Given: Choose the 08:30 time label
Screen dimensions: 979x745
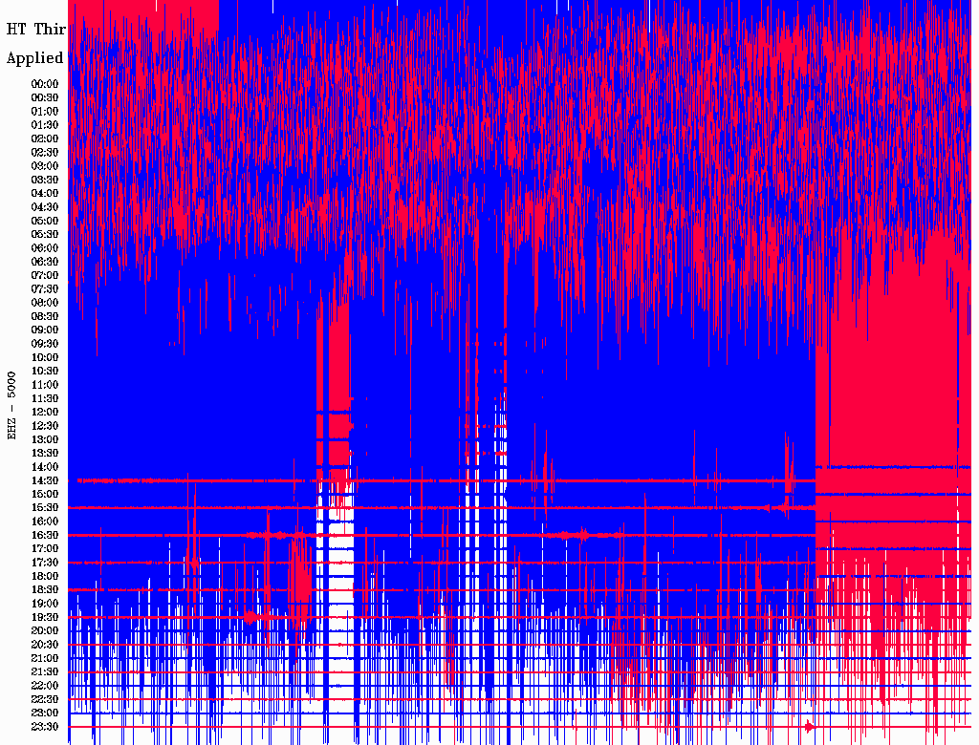Looking at the screenshot, I should point(45,316).
